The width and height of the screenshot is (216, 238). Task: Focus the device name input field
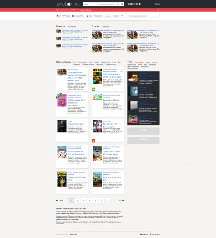[143, 16]
